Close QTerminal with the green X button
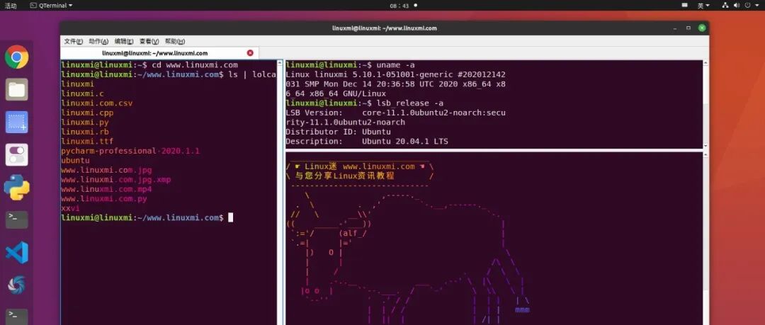Viewport: 765px width, 325px height. pyautogui.click(x=702, y=28)
